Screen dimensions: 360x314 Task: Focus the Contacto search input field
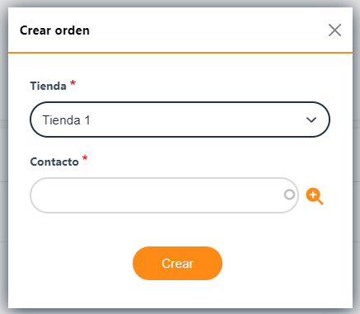click(x=164, y=195)
